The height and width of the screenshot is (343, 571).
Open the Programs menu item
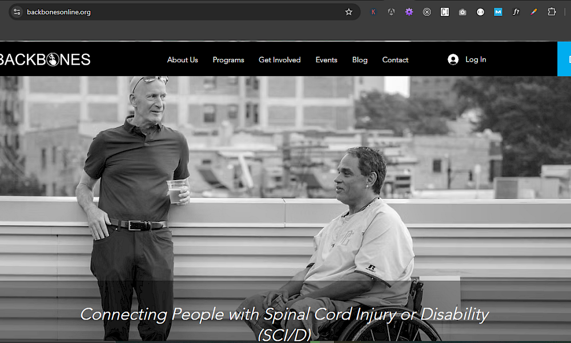(x=228, y=60)
